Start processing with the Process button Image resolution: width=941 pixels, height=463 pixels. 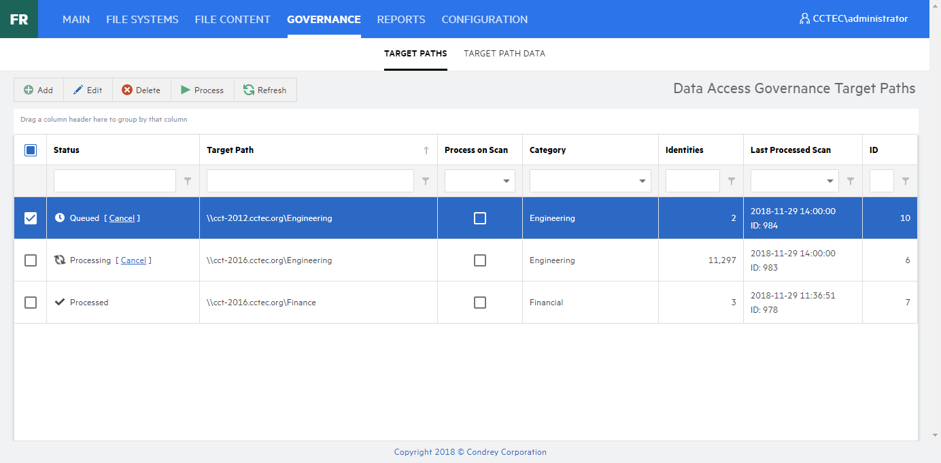pos(203,90)
